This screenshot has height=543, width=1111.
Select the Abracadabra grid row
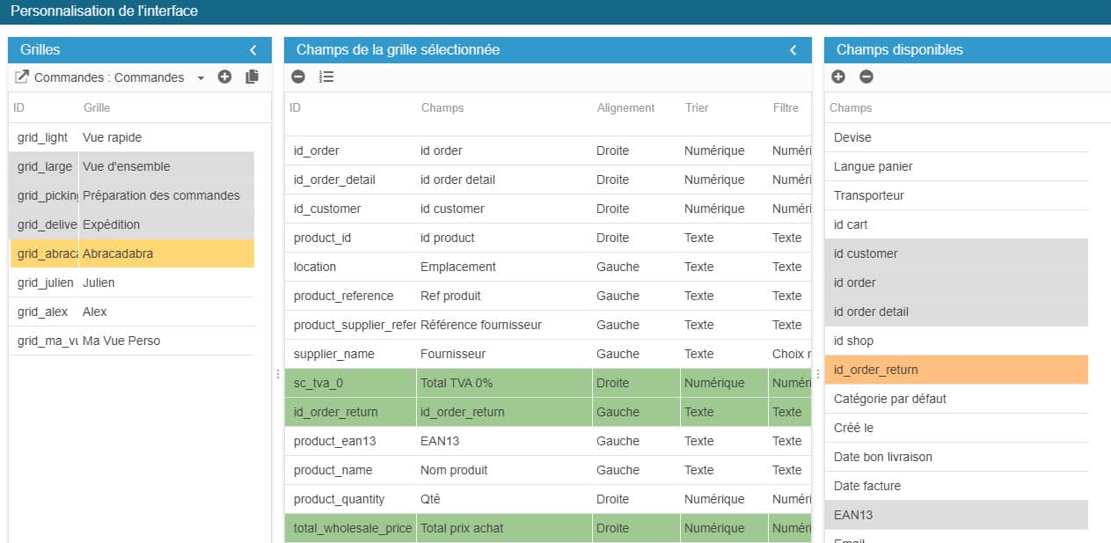tap(132, 253)
